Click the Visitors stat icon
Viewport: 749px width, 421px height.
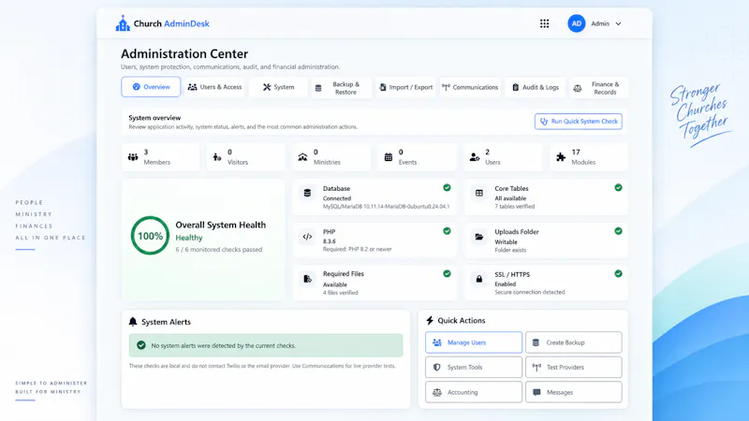point(217,156)
